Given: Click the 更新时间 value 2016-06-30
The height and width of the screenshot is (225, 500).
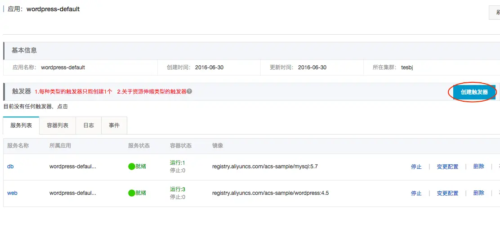Looking at the screenshot, I should pos(312,67).
